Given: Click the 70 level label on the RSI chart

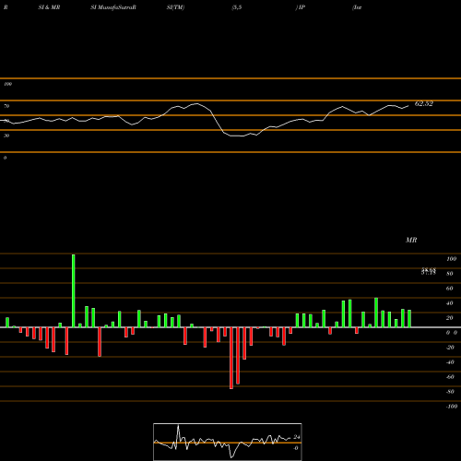Looking at the screenshot, I should click(x=6, y=106).
